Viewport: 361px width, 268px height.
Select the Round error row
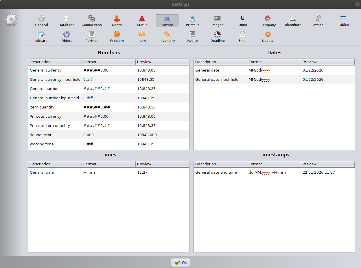[108, 135]
